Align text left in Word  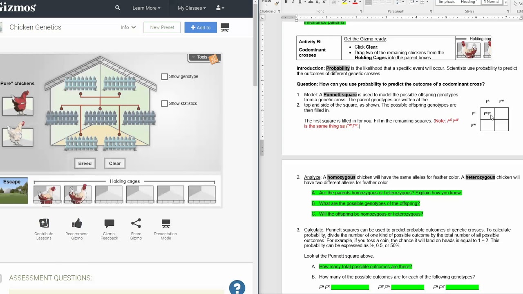(368, 2)
